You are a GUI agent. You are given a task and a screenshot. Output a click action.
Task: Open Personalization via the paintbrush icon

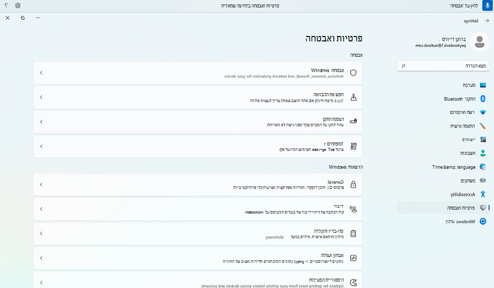483,126
